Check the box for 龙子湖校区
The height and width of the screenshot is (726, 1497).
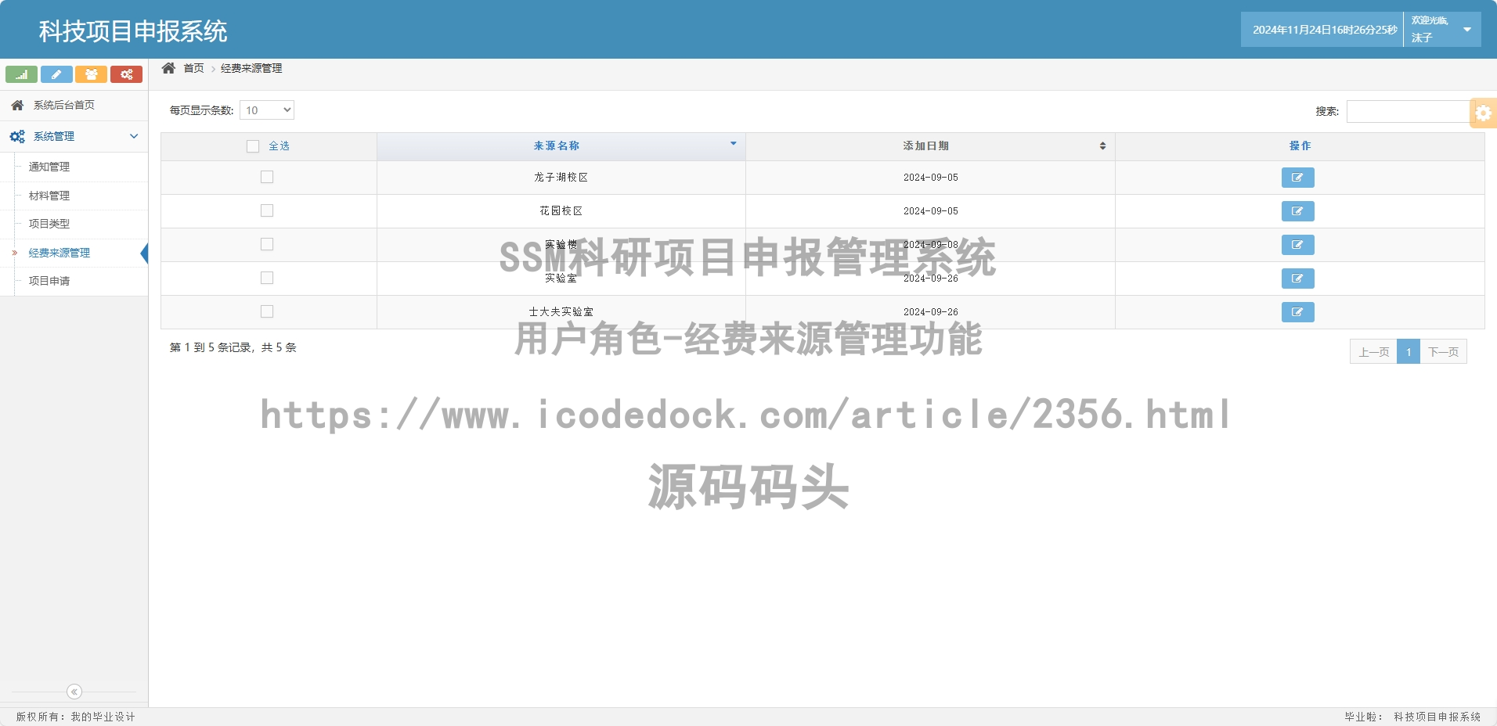click(267, 177)
